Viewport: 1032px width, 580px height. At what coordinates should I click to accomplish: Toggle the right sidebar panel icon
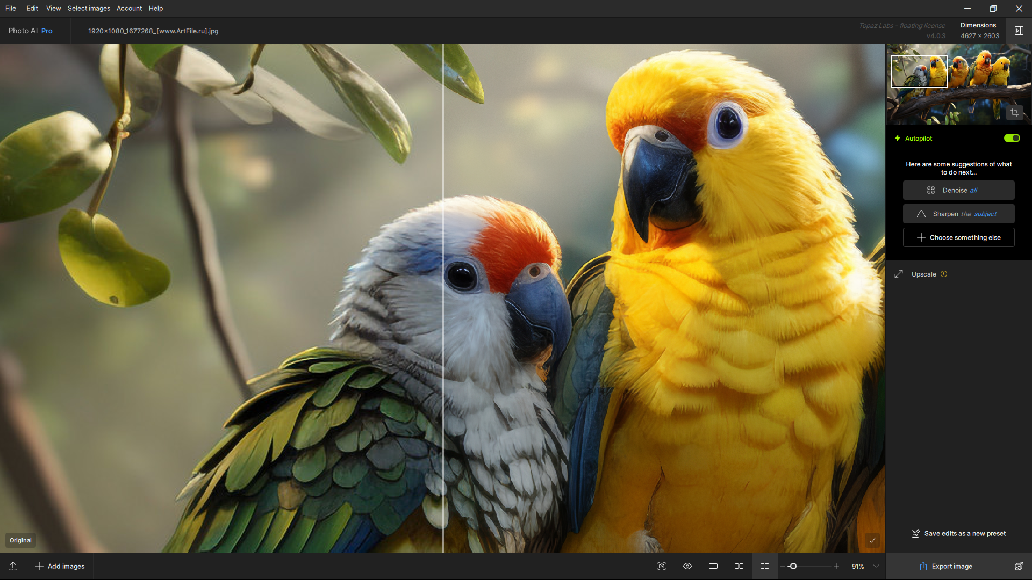point(1019,31)
